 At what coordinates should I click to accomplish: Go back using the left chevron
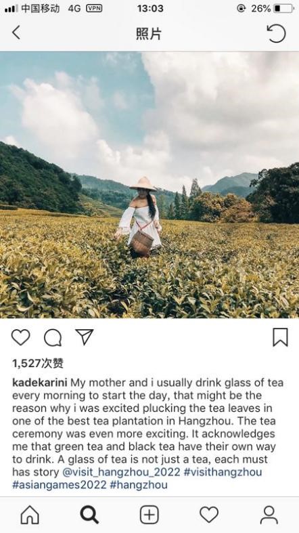(x=16, y=33)
